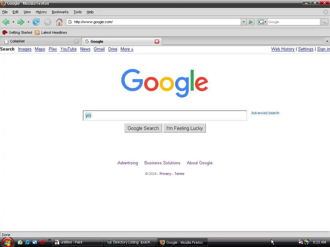The image size is (330, 247).
Task: Click the magnifier search button in toolbar
Action: coord(324,22)
